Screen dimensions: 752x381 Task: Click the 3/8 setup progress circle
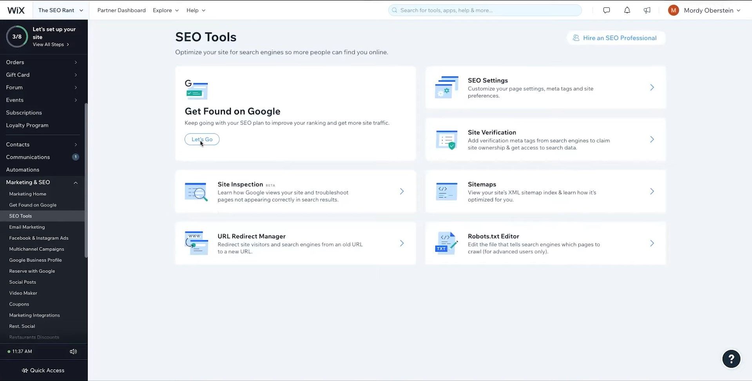[x=17, y=36]
